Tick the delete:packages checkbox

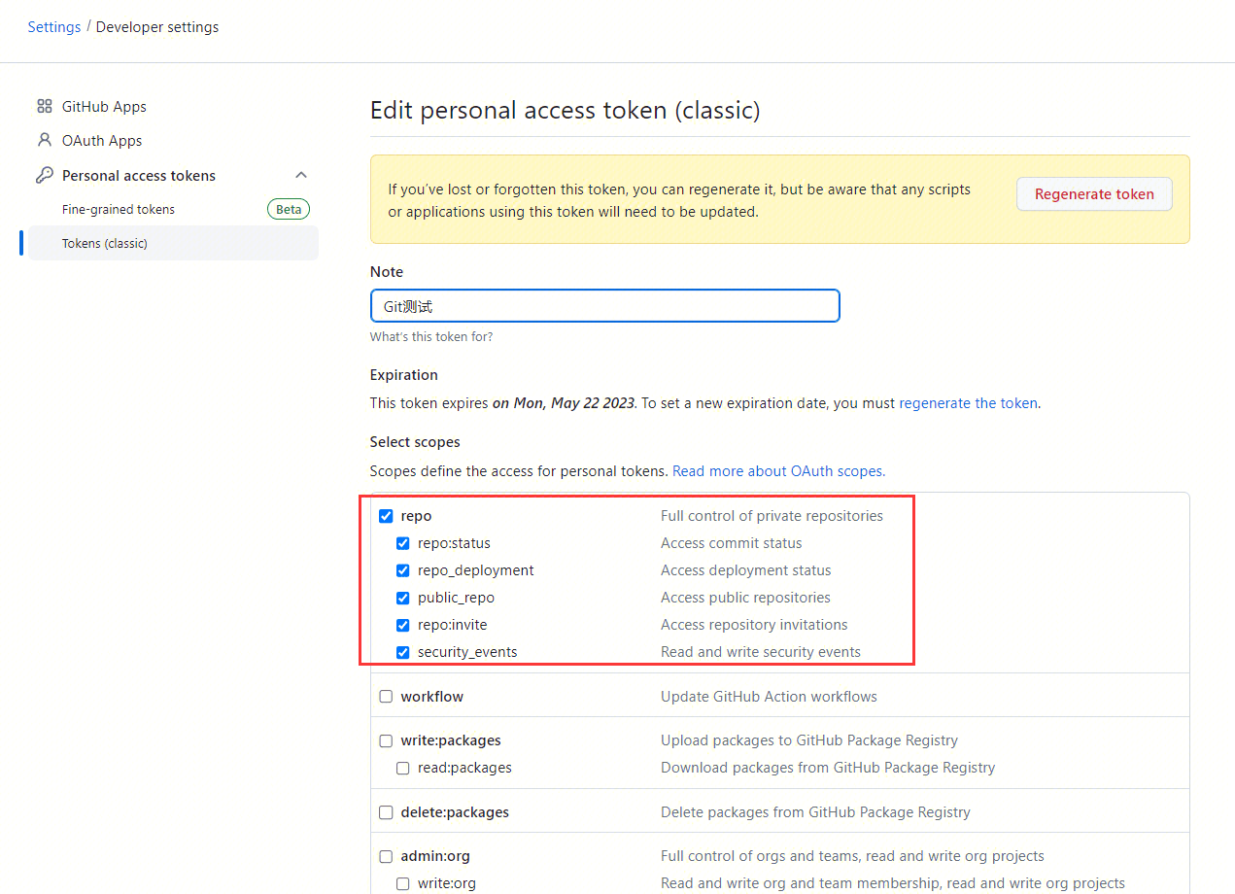point(386,812)
